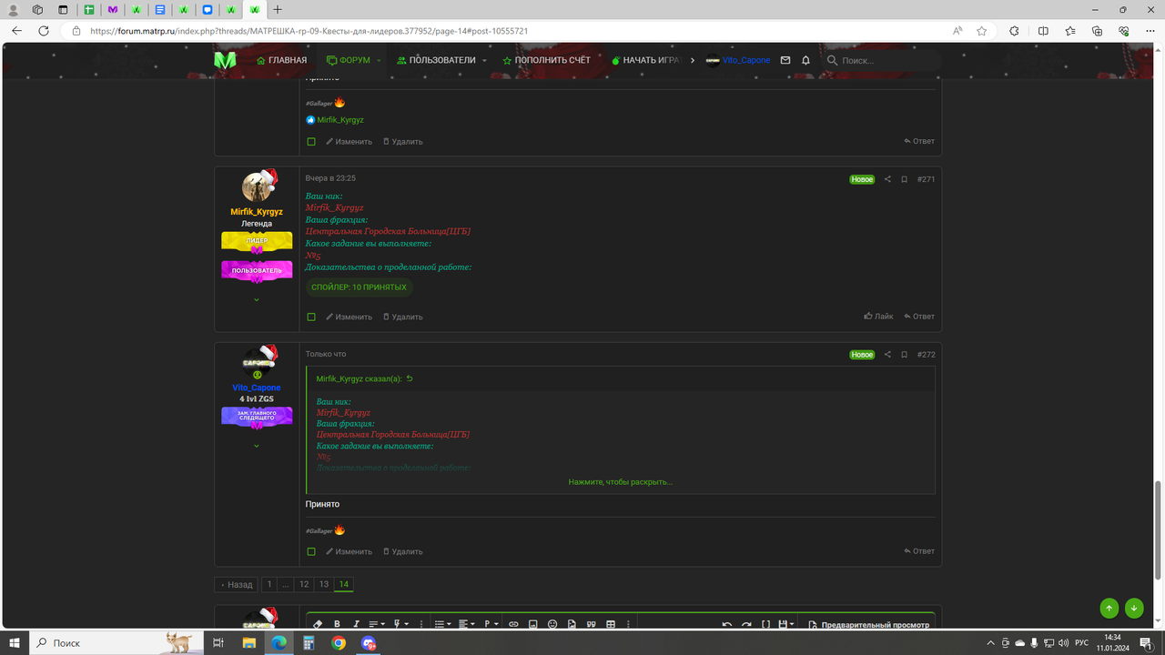Select the checkbox on post #271
This screenshot has width=1165, height=655.
point(310,316)
